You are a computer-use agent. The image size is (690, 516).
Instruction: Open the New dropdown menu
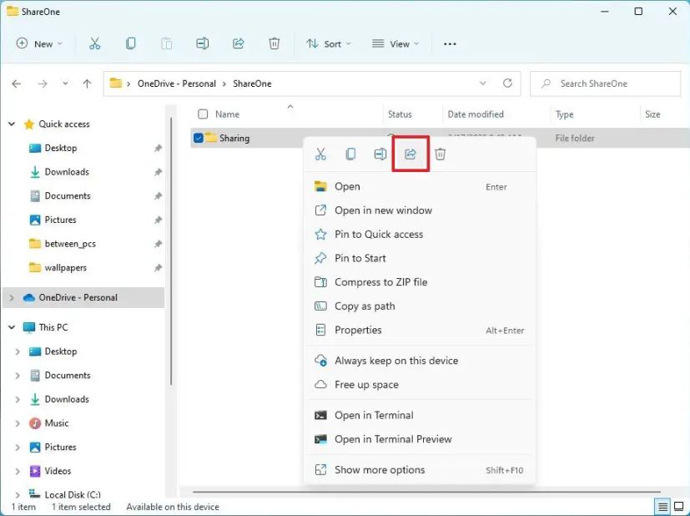[x=39, y=43]
